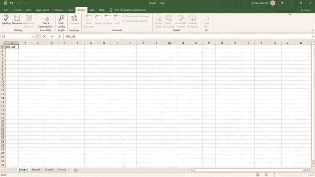This screenshot has height=177, width=315.
Task: Click the horizontal scrollbar track
Action: point(249,170)
